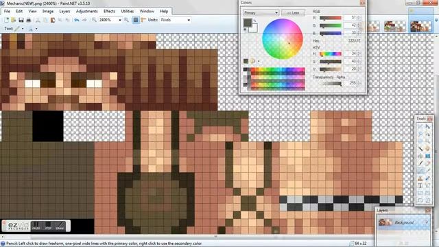Click the Print toolbar icon
The width and height of the screenshot is (439, 247).
coord(29,20)
